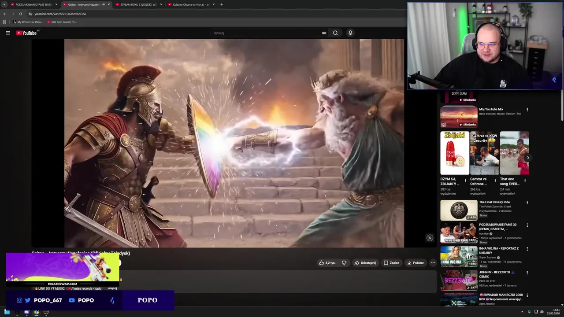Viewport: 564px width, 317px height.
Task: Open options for Gamrot vs Ochrona short
Action: point(495,181)
